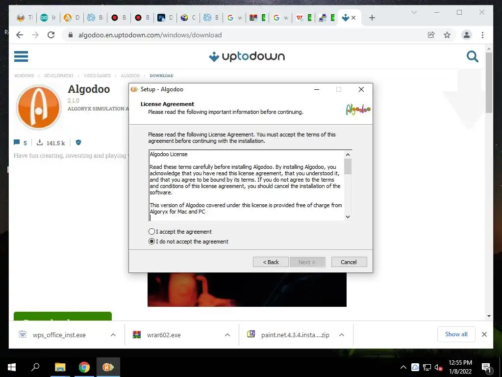
Task: Open the notification center icon
Action: (486, 367)
